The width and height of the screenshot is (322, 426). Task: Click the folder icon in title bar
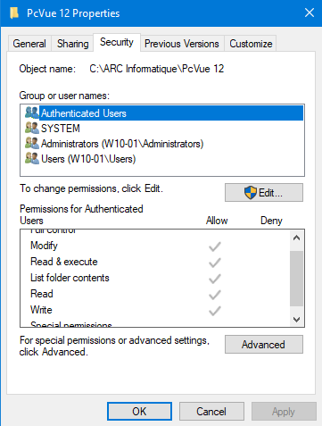[14, 13]
